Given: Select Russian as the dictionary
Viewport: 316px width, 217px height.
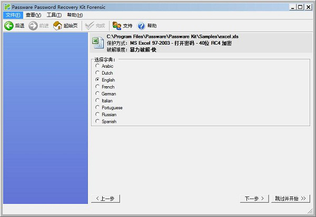Looking at the screenshot, I should click(x=97, y=114).
